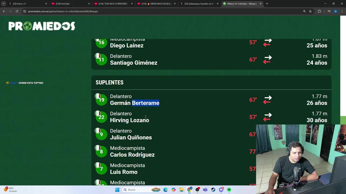The width and height of the screenshot is (346, 194).
Task: Click number 22 jersey badge
Action: point(101,117)
